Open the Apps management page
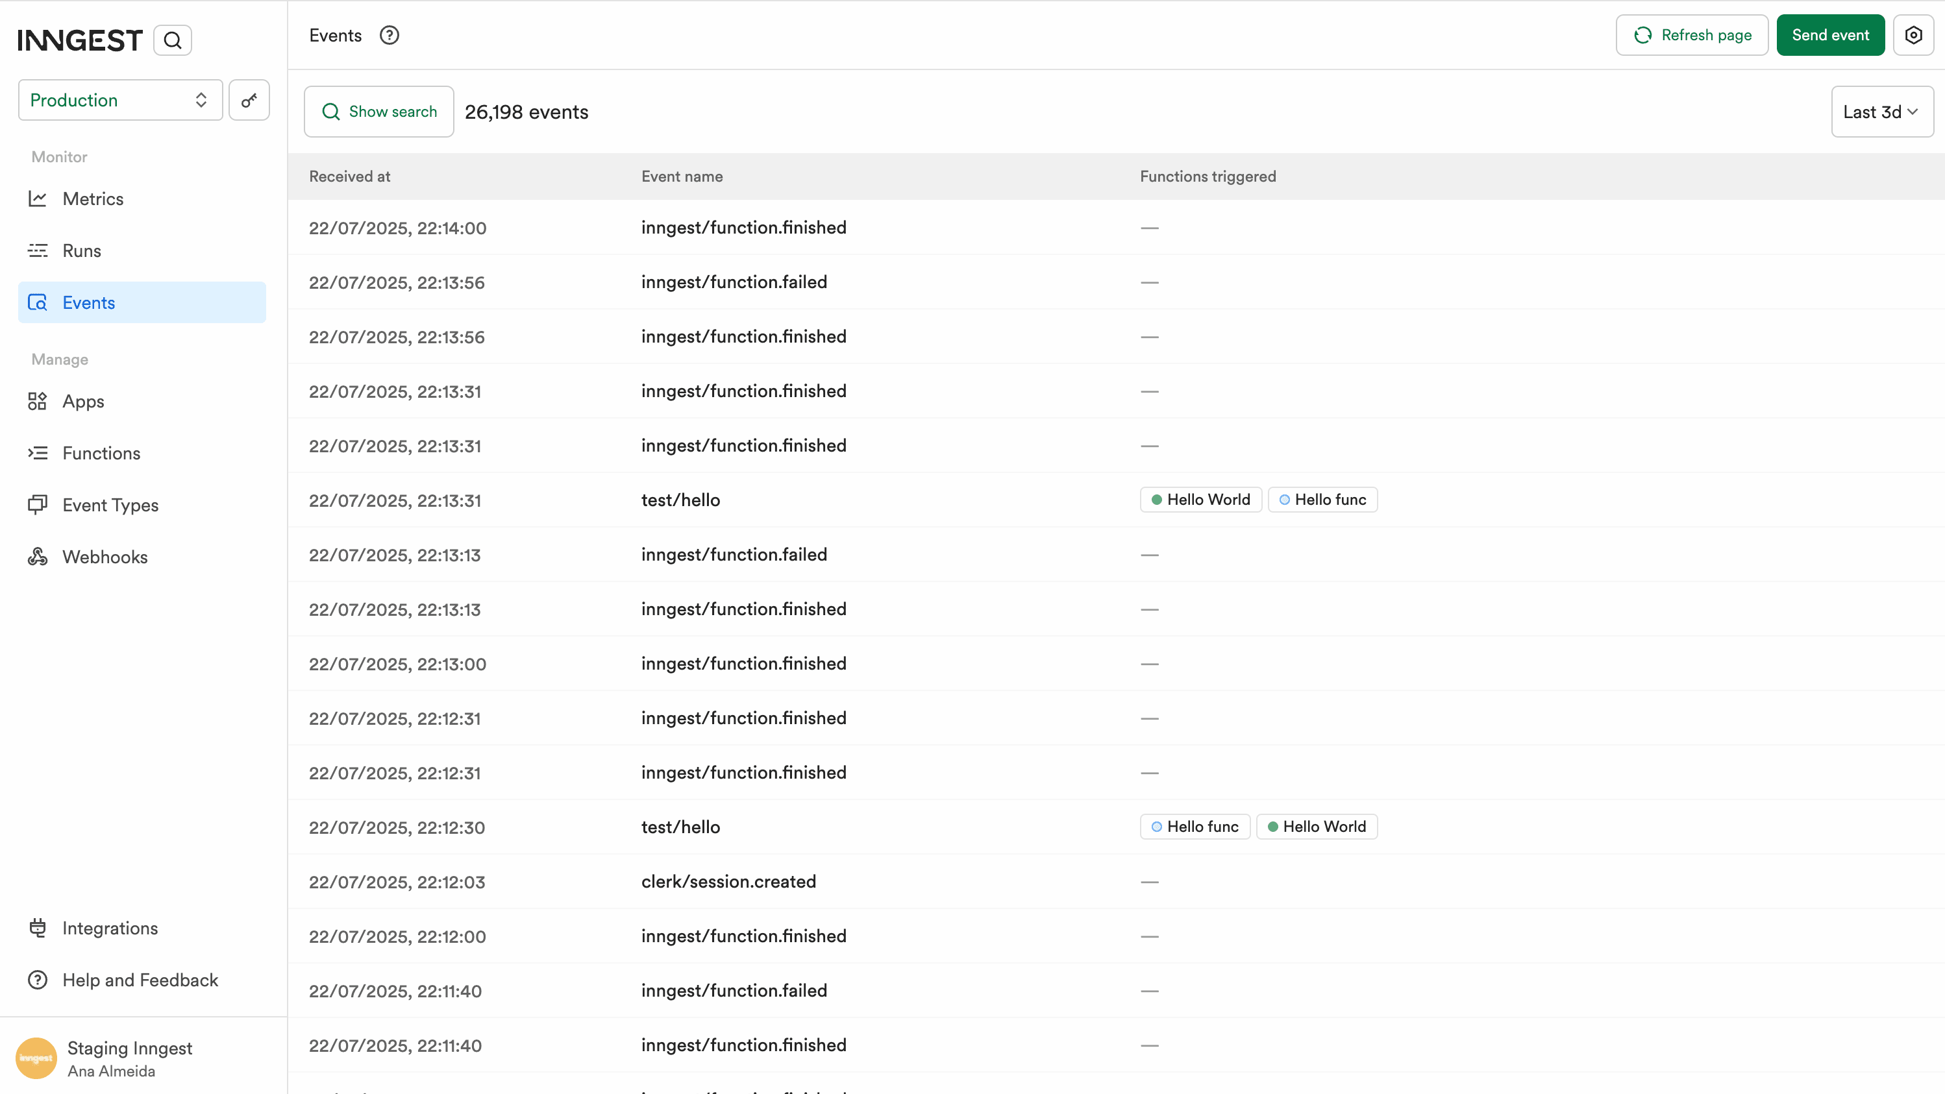The height and width of the screenshot is (1094, 1945). pos(83,402)
